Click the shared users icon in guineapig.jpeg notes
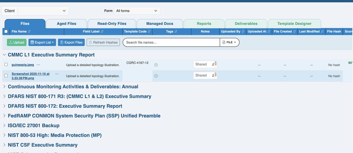This screenshot has width=353, height=153. (213, 64)
